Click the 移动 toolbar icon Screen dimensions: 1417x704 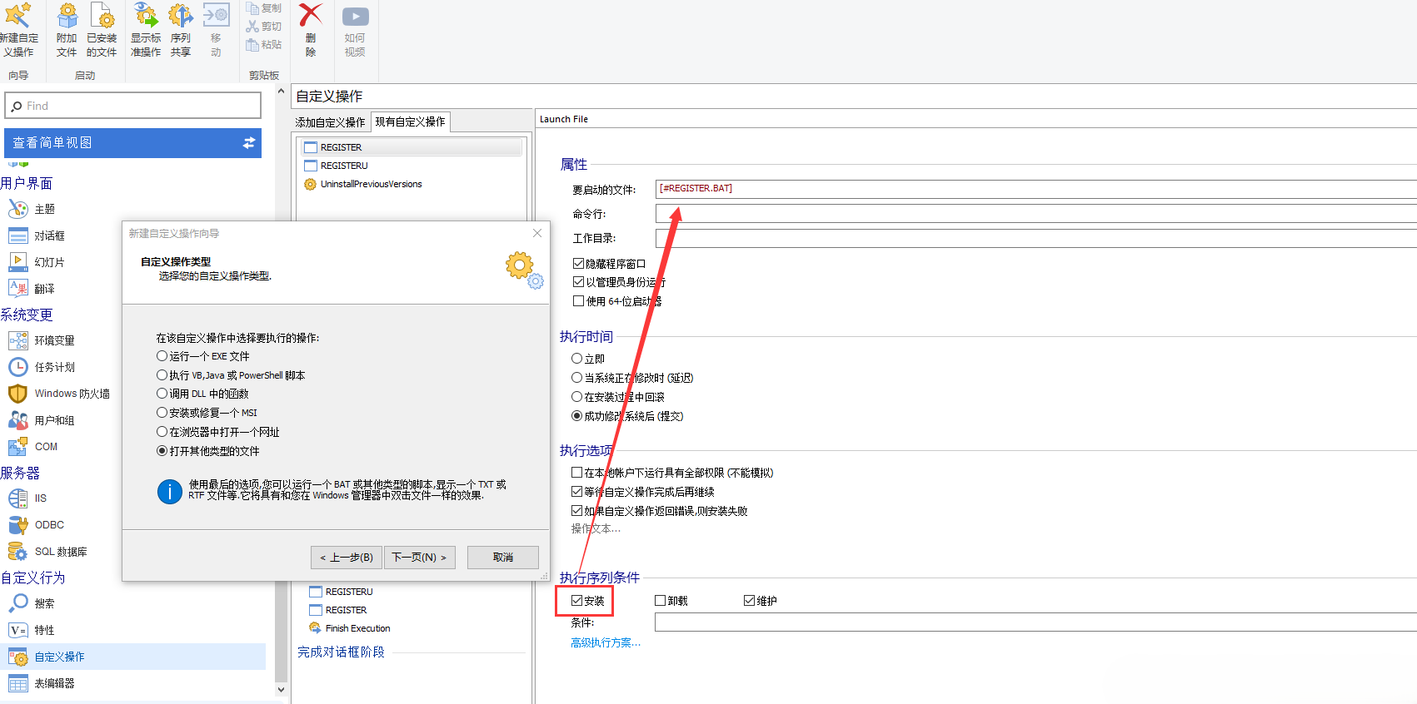[x=216, y=30]
